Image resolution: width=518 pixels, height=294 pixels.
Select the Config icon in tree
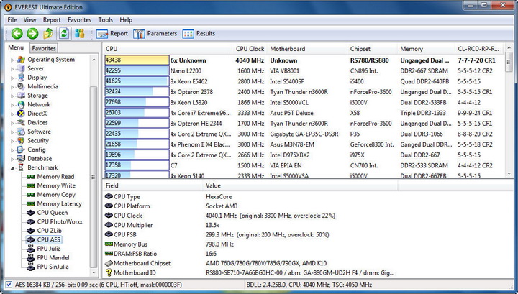coord(21,150)
